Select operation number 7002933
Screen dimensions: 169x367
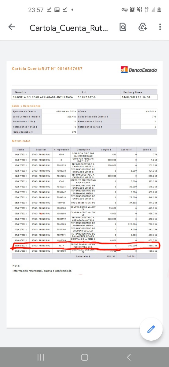click(x=61, y=171)
